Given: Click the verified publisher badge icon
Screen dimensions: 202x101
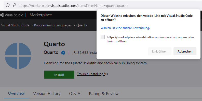Looking at the screenshot, I should (x=63, y=53).
